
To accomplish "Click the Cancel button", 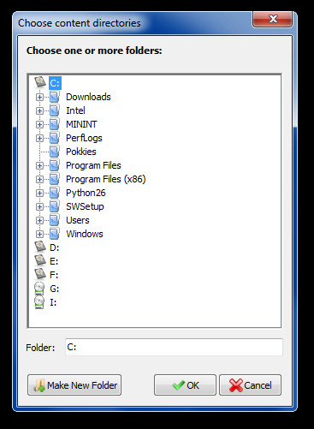I will pos(250,385).
